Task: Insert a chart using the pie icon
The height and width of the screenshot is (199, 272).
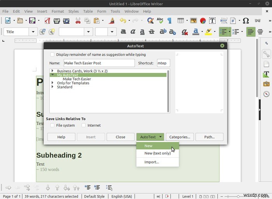Action: pos(203,21)
